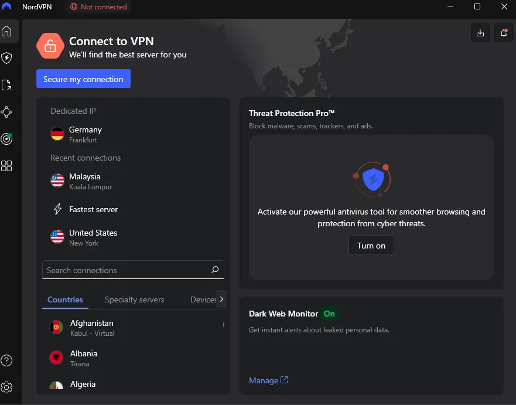
Task: Click the Dedicated IP section label
Action: (73, 111)
